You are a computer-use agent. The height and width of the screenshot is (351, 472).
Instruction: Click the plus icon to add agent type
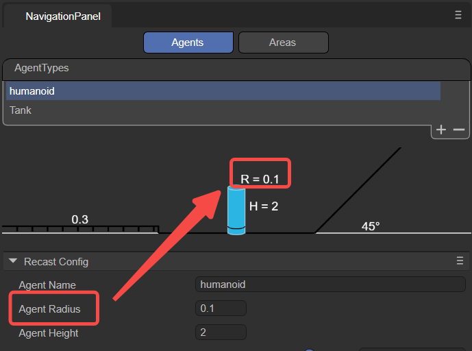tap(441, 130)
